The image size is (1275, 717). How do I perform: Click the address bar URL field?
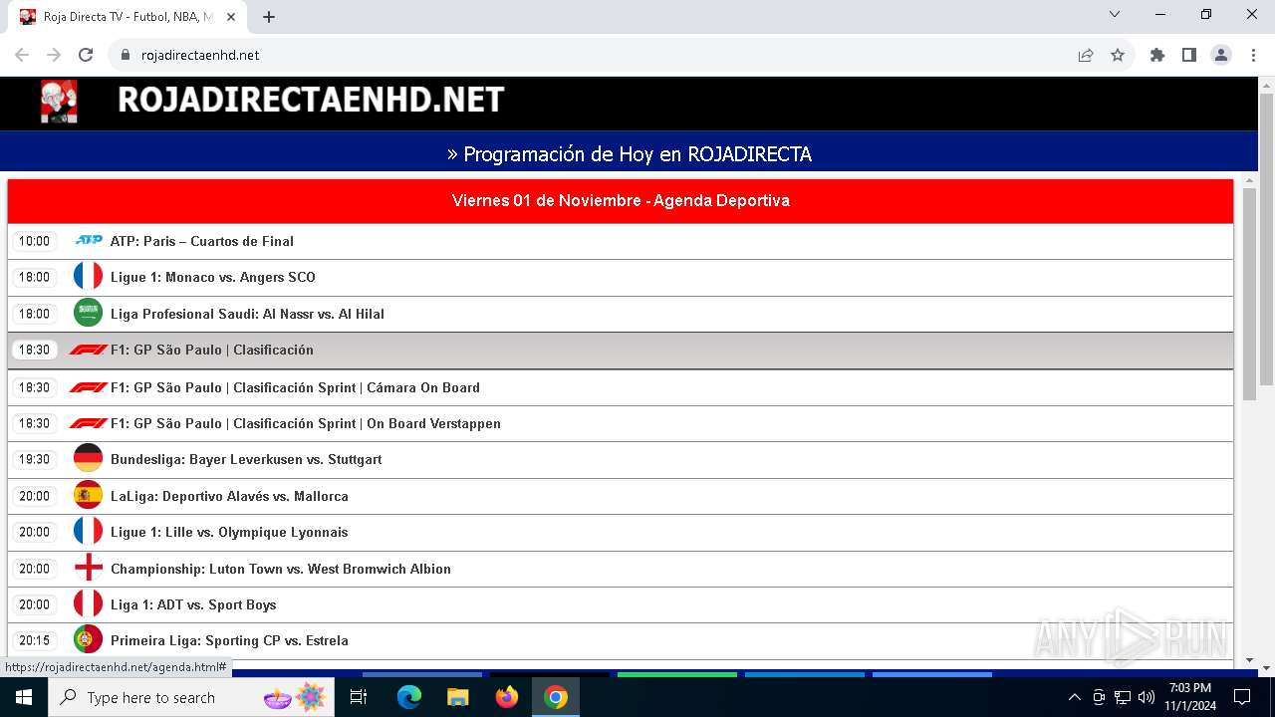point(598,55)
